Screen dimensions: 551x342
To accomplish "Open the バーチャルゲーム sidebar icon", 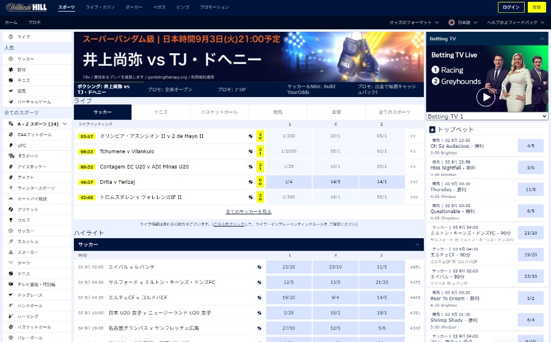I will pyautogui.click(x=10, y=101).
